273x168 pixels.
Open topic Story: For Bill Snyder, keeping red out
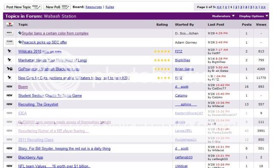click(64, 148)
